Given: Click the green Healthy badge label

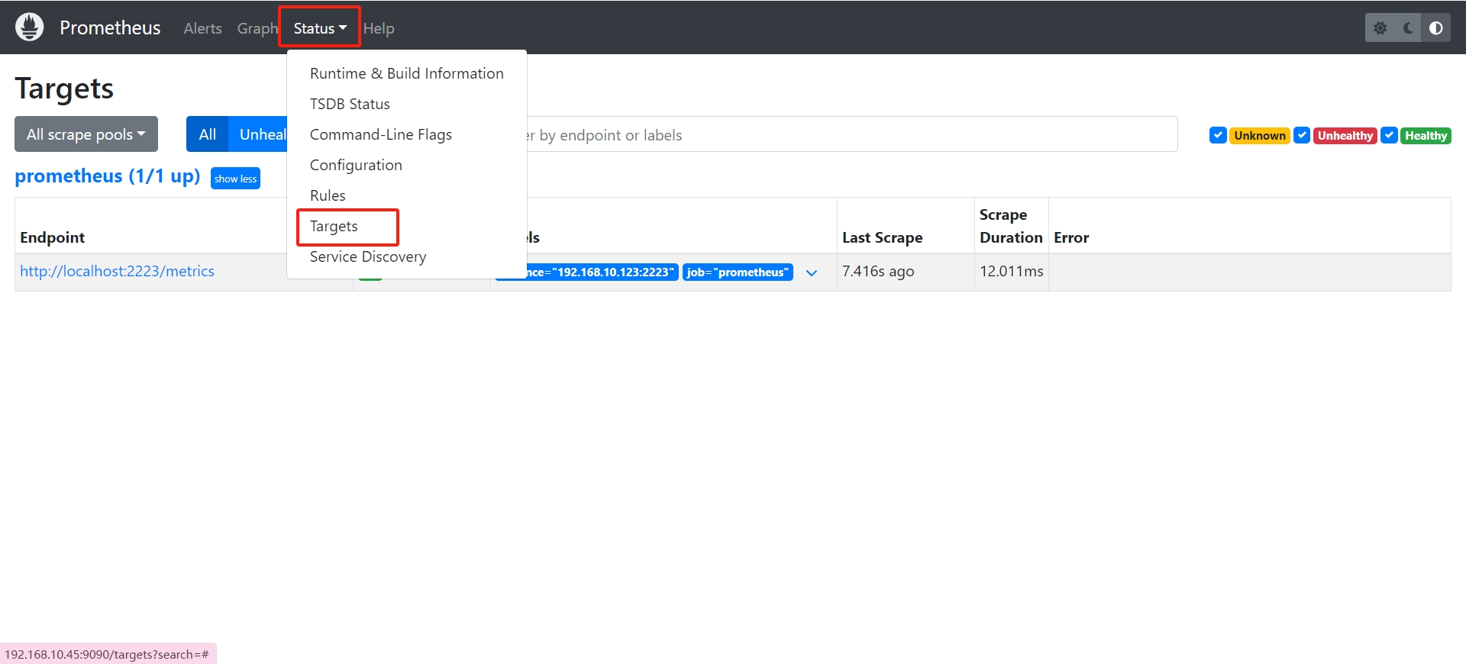Looking at the screenshot, I should [x=1426, y=135].
